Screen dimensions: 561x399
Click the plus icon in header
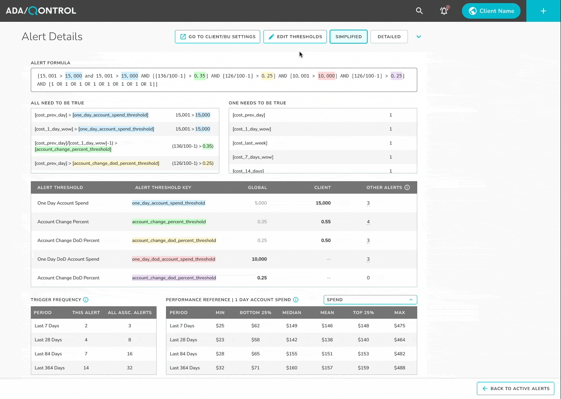click(x=543, y=11)
